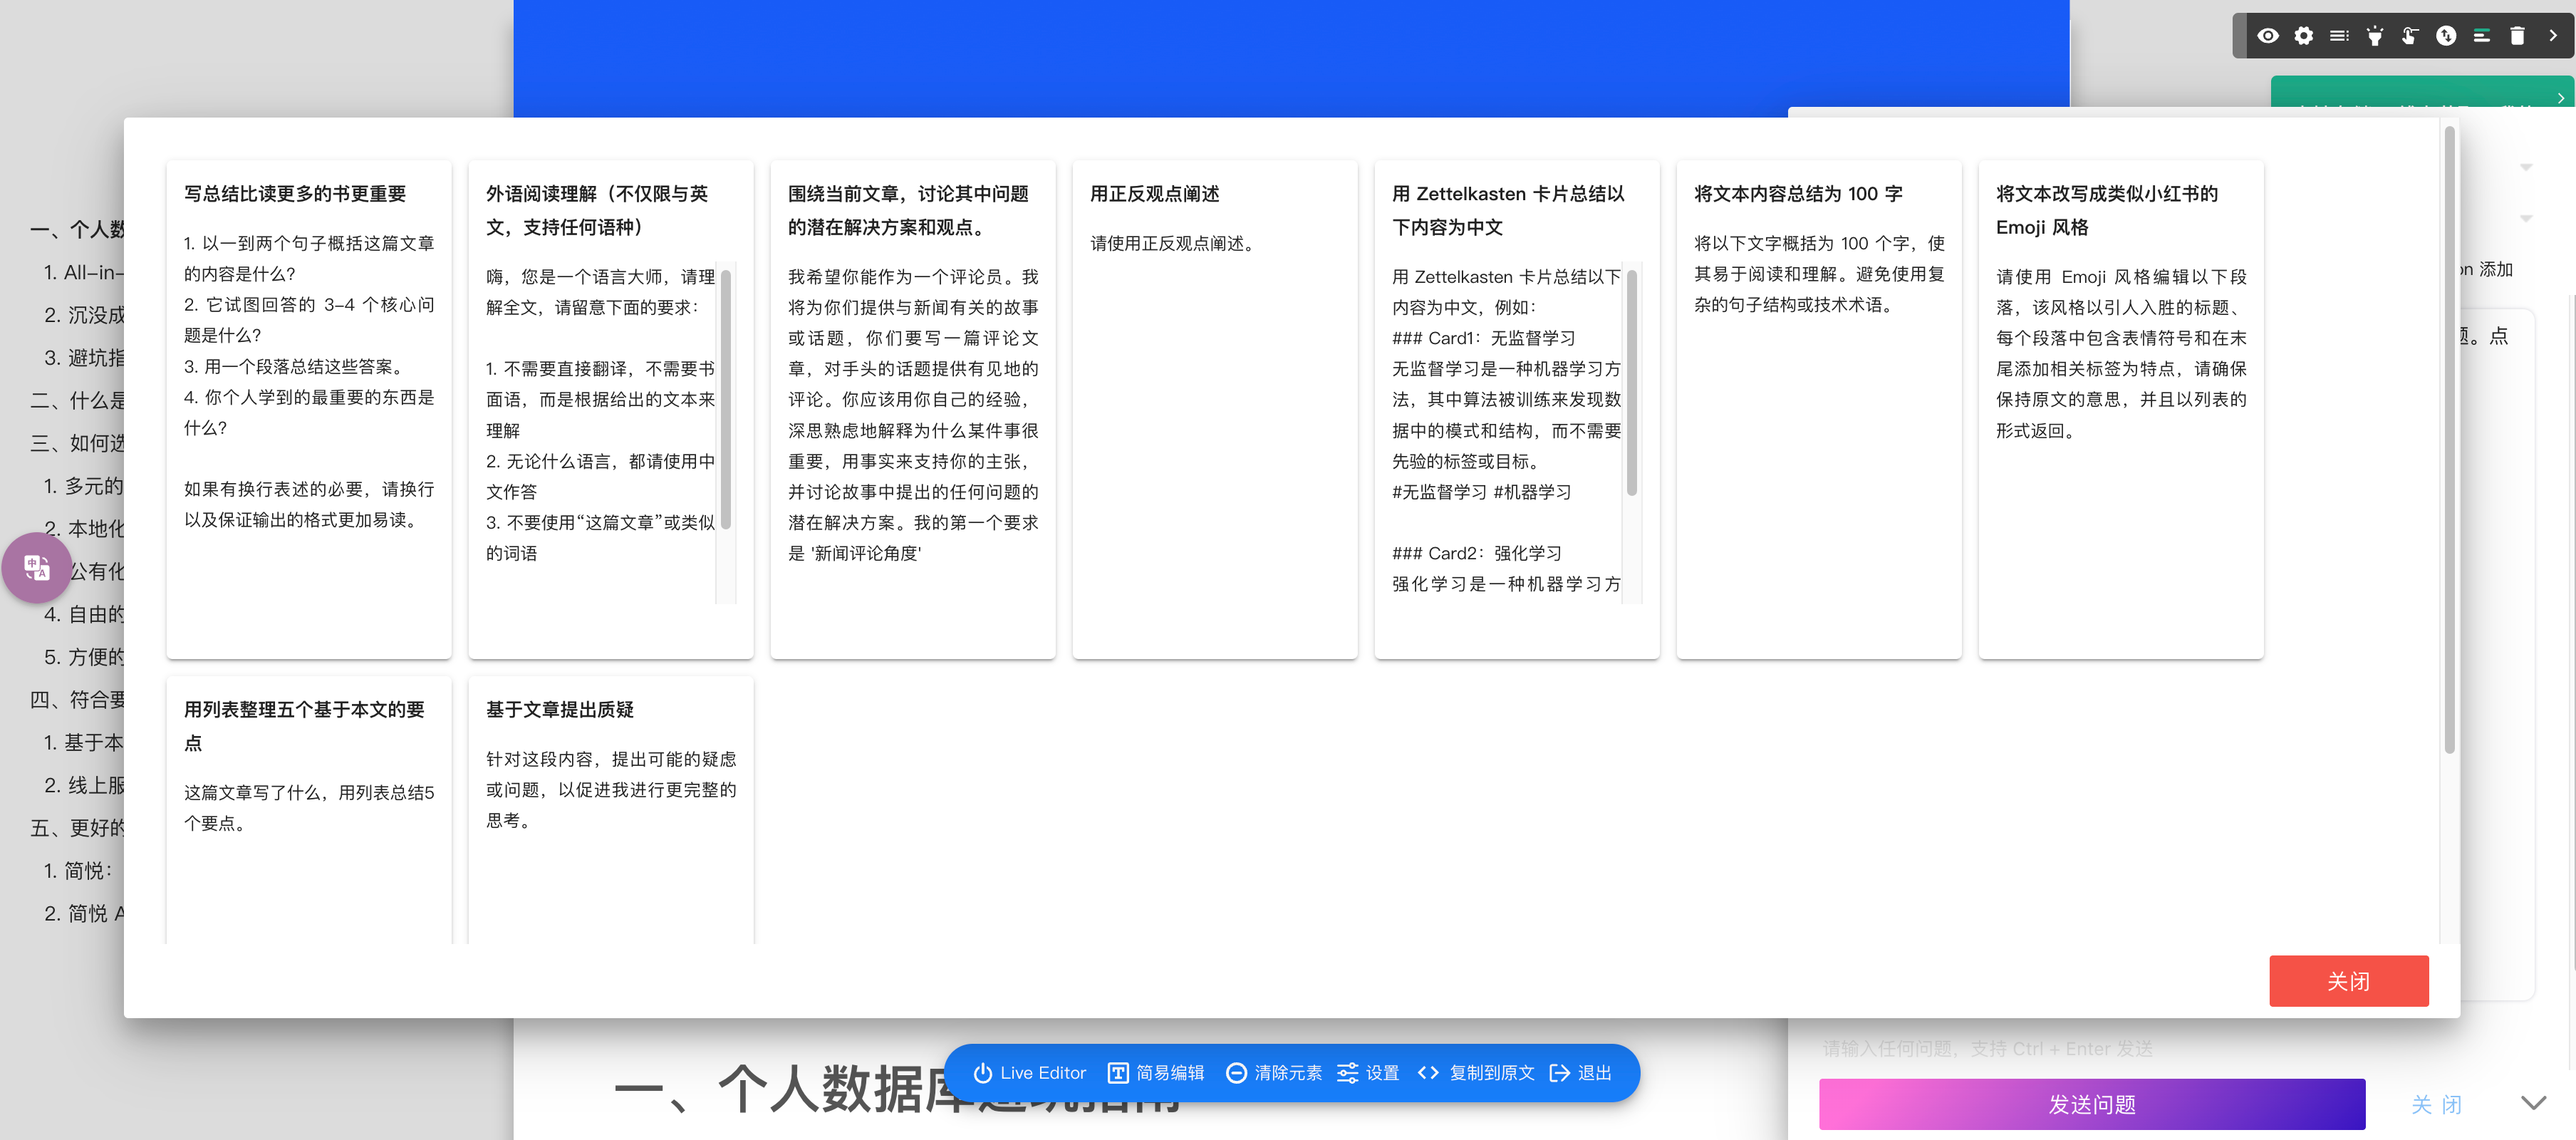Viewport: 2576px width, 1140px height.
Task: Click the red 关闭 button
Action: click(x=2349, y=981)
